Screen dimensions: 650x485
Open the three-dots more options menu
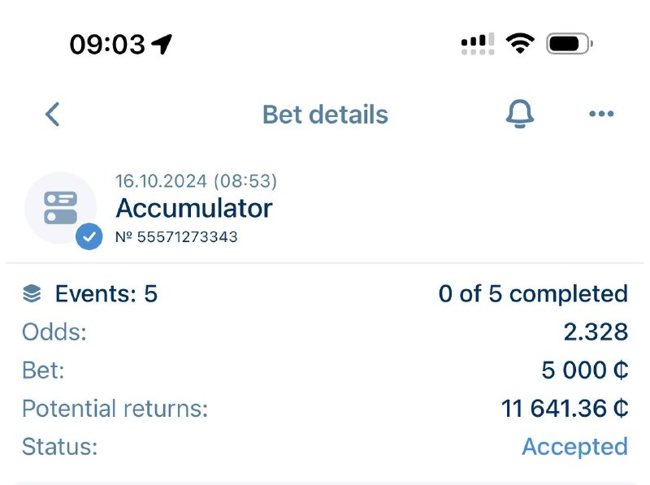[601, 115]
